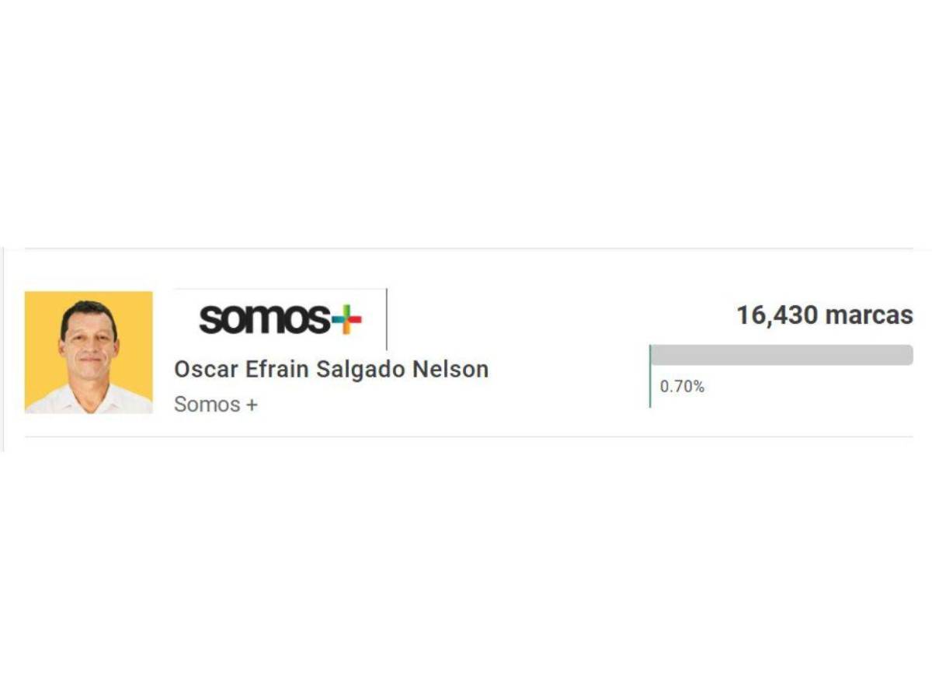Click the candidate's white shirt in the photo
The image size is (932, 699).
89,402
